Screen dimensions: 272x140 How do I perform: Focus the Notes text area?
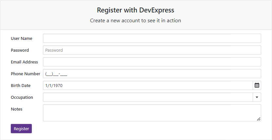(152, 113)
